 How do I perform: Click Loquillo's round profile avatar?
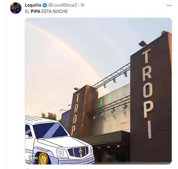16,8
